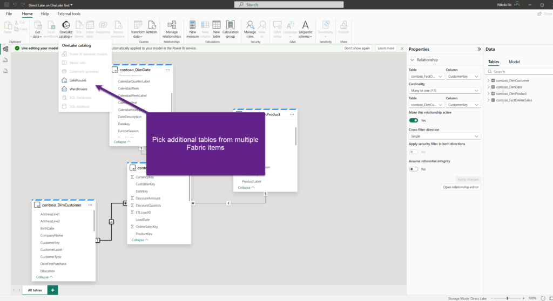Open the DimProduct card's three-dots menu
553x301 pixels.
[x=292, y=114]
